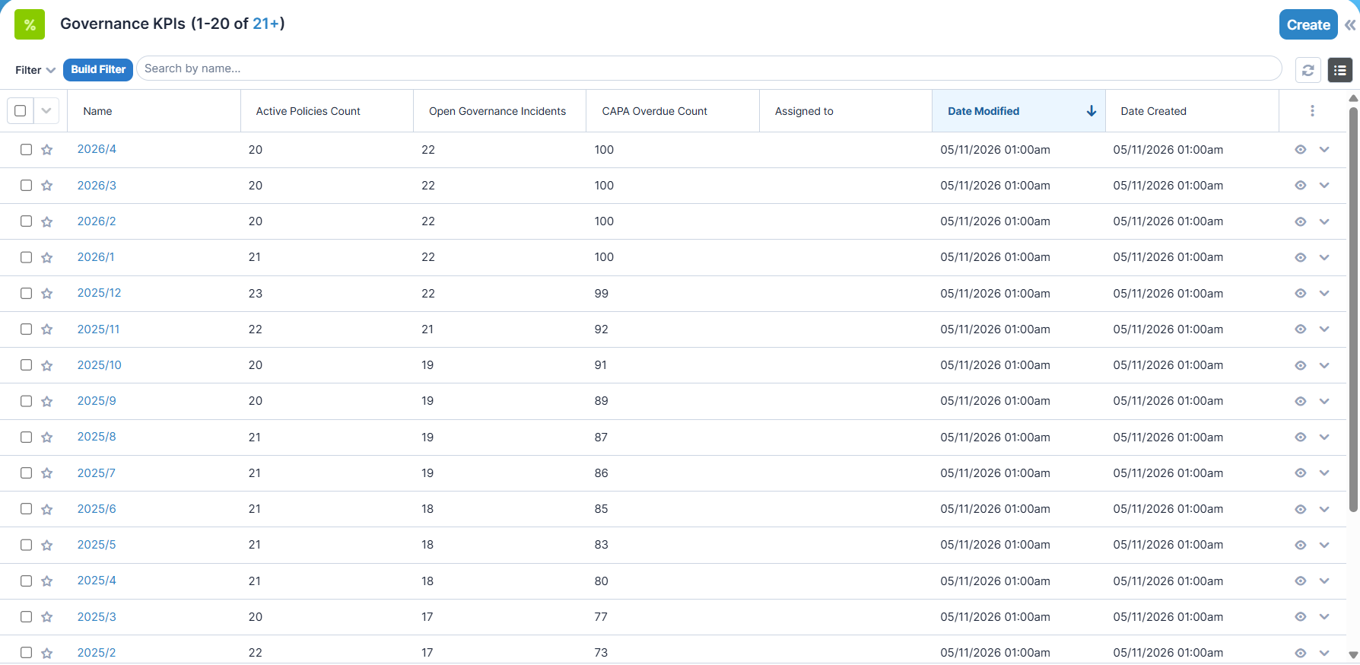This screenshot has height=665, width=1360.
Task: Open the 2025/2 record link
Action: point(97,653)
